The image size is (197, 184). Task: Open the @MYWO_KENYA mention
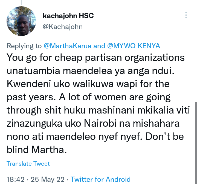(x=134, y=46)
